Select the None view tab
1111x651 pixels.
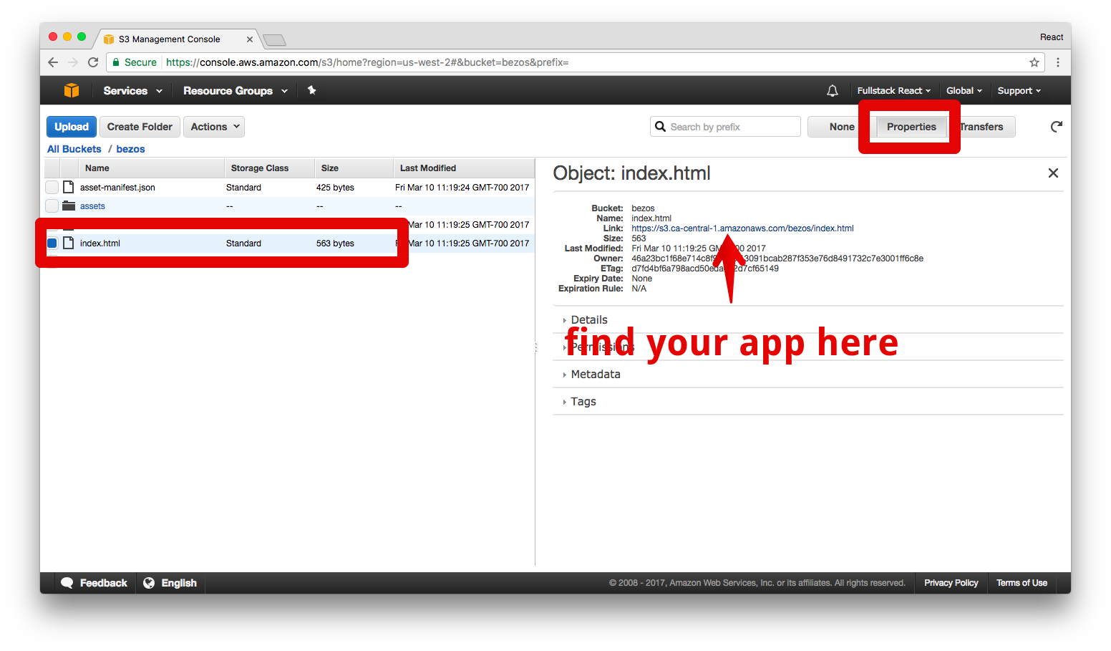pos(842,127)
